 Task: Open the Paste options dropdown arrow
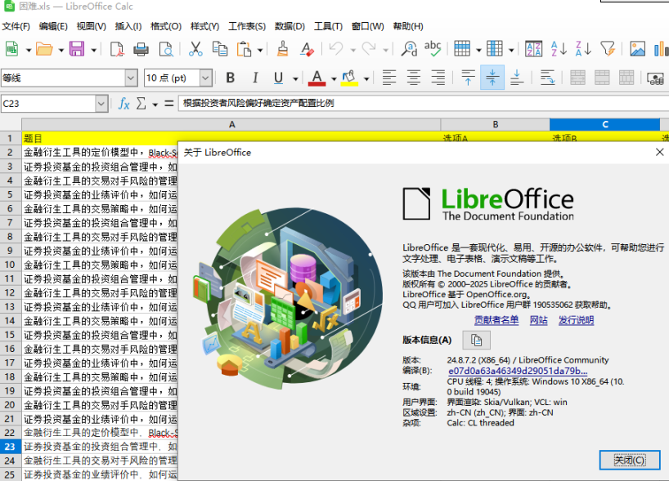click(260, 51)
